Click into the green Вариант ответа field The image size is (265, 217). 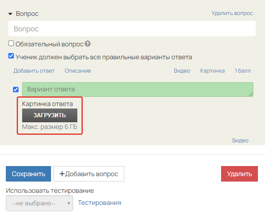point(138,89)
